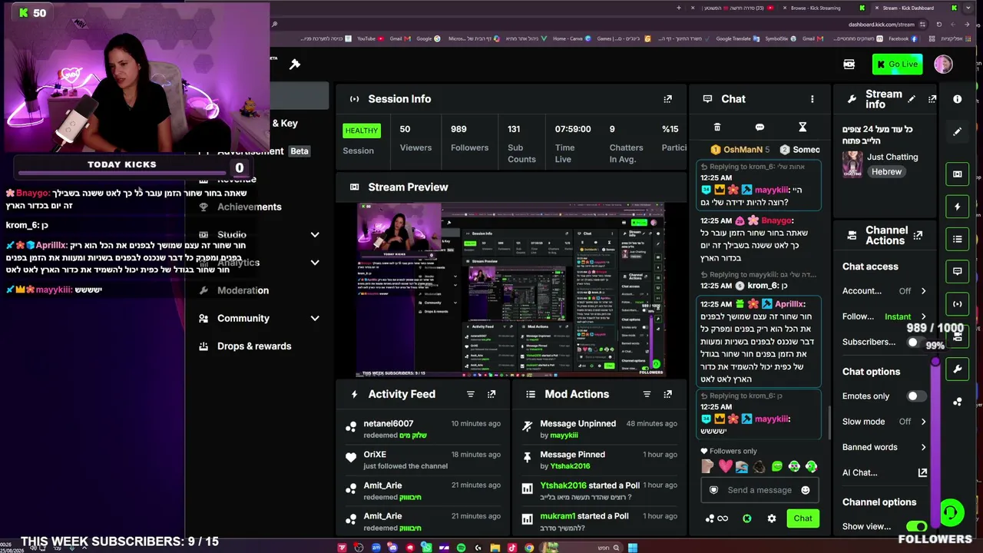
Task: Click the gavel moderator icon in top bar
Action: pyautogui.click(x=295, y=65)
